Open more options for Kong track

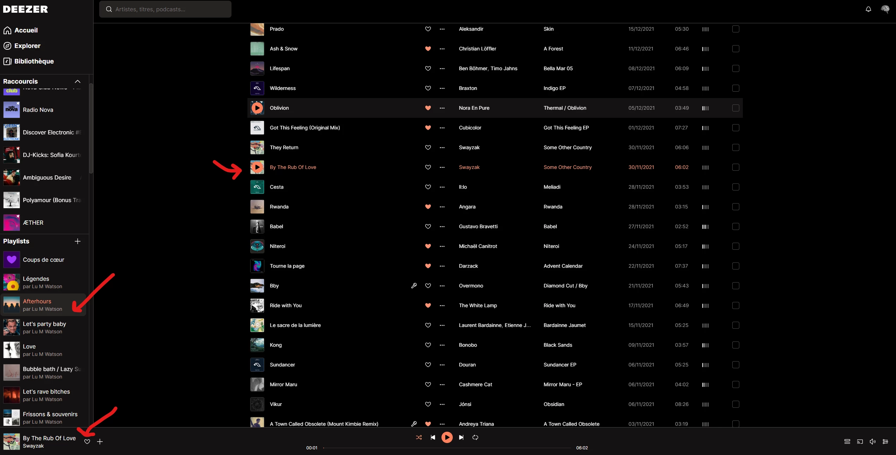click(442, 345)
